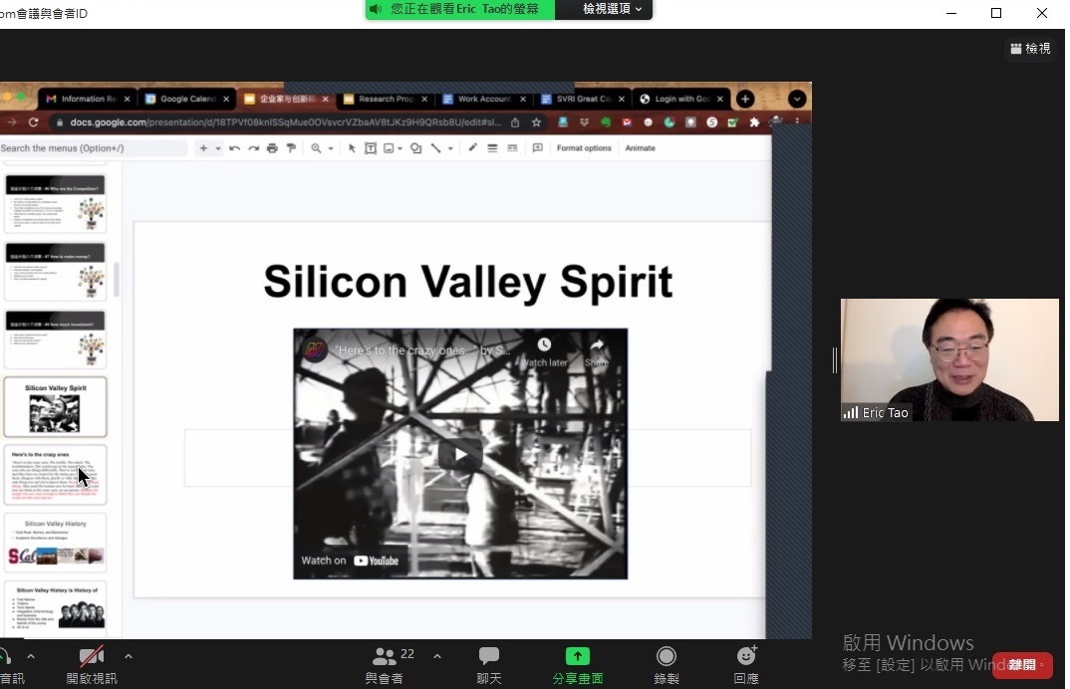1070x689 pixels.
Task: Switch to the Research Proposal browser tab
Action: (x=385, y=99)
